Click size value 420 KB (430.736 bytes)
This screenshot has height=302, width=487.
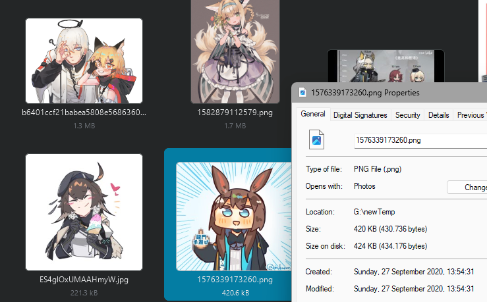point(390,229)
